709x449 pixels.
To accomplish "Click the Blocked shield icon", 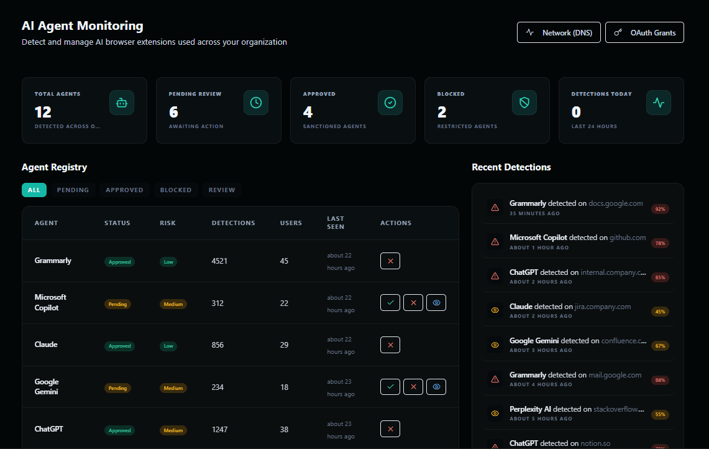I will coord(524,103).
